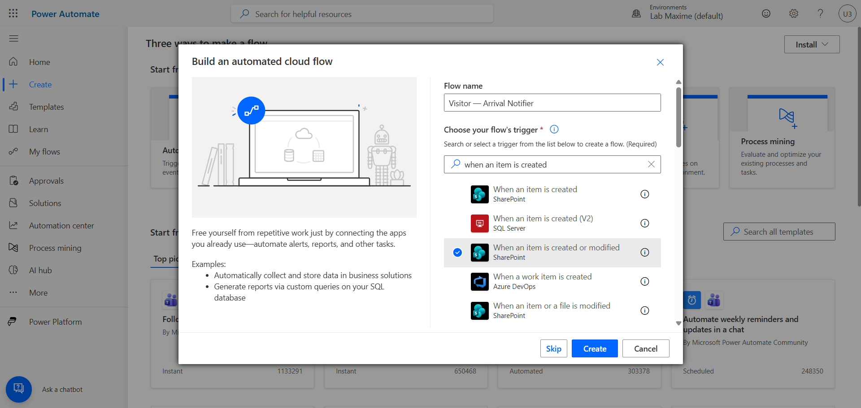Image resolution: width=861 pixels, height=408 pixels.
Task: Click the trigger search input field
Action: click(552, 164)
